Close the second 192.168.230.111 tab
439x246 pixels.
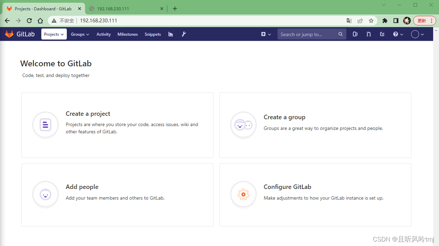click(161, 9)
